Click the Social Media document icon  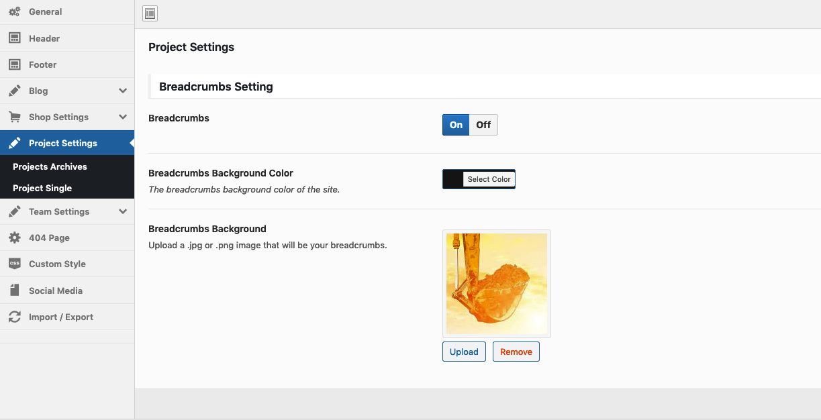(x=14, y=291)
